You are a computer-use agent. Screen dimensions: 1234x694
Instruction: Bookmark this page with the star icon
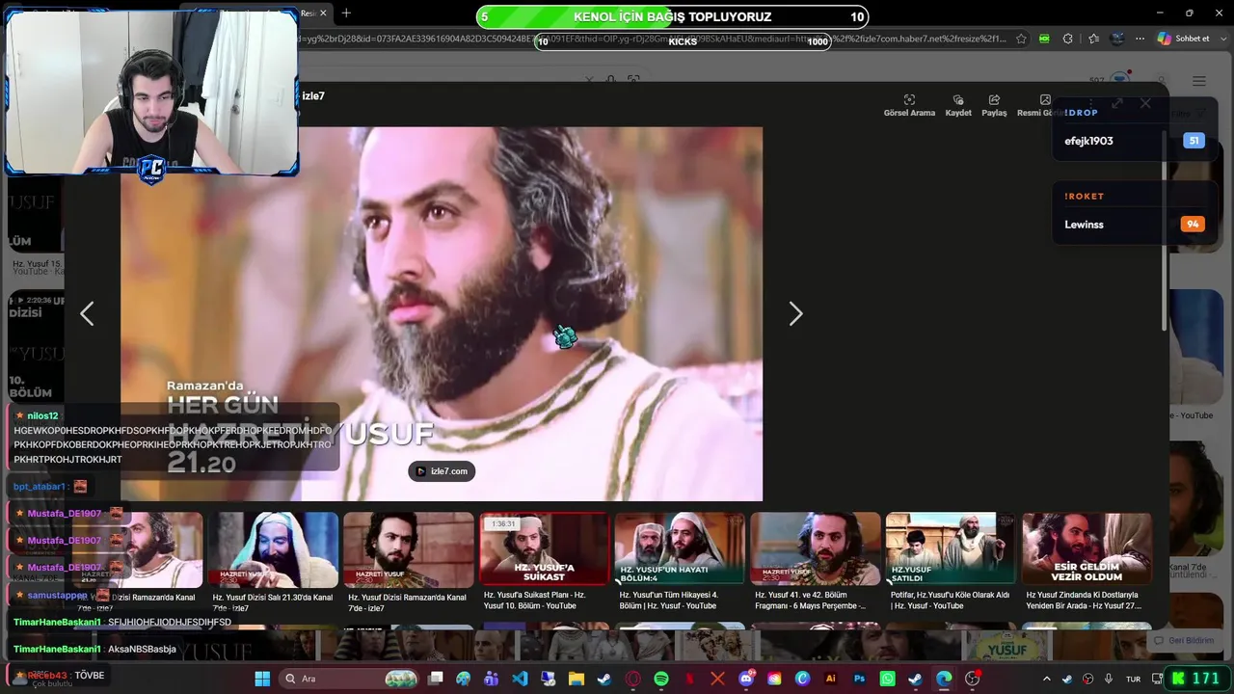tap(1021, 39)
